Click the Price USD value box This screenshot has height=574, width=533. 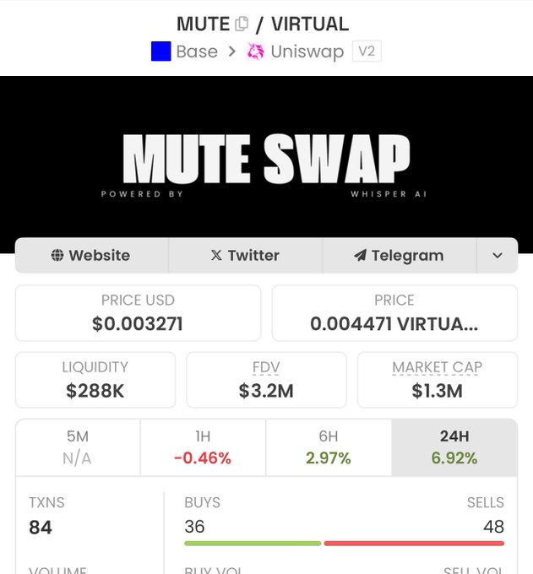[x=138, y=313]
